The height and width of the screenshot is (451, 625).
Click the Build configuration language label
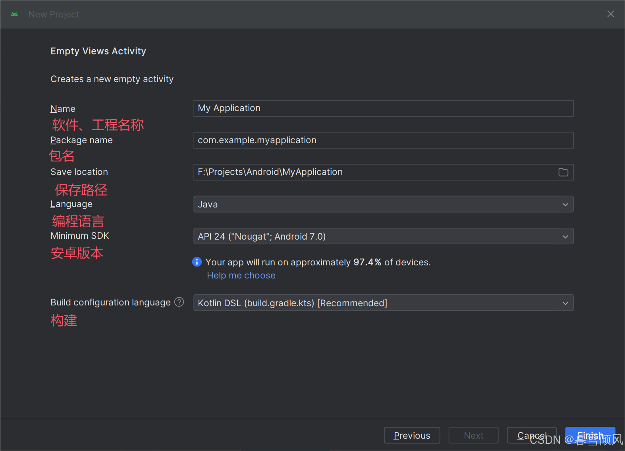[x=110, y=303]
